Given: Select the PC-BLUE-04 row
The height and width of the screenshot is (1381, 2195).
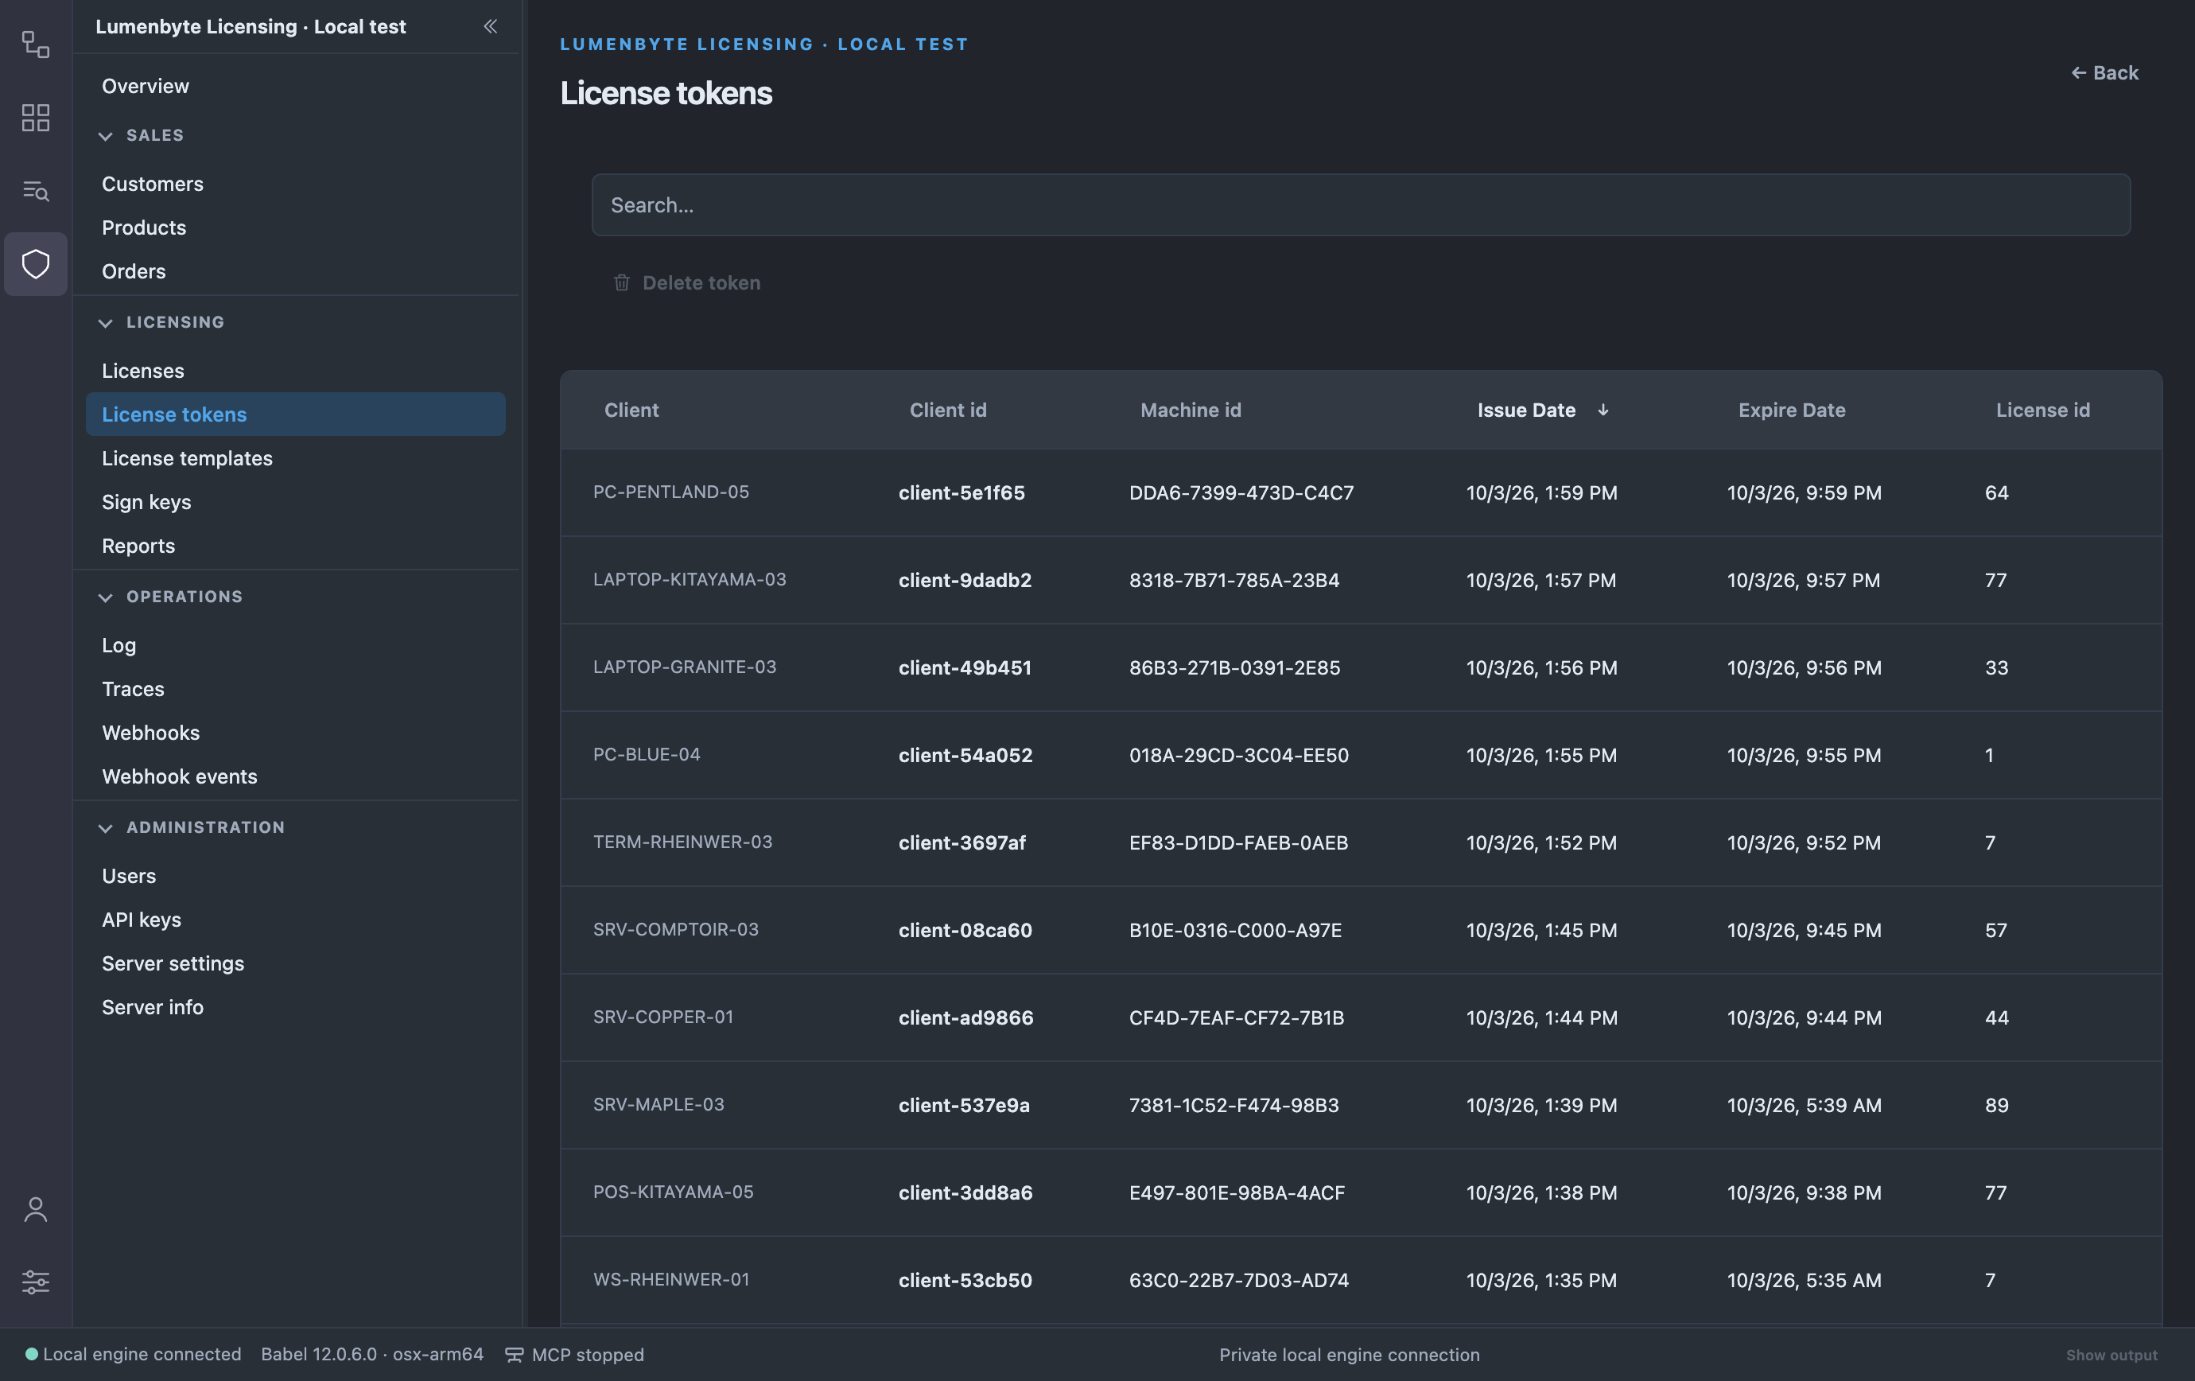Looking at the screenshot, I should coord(1361,755).
